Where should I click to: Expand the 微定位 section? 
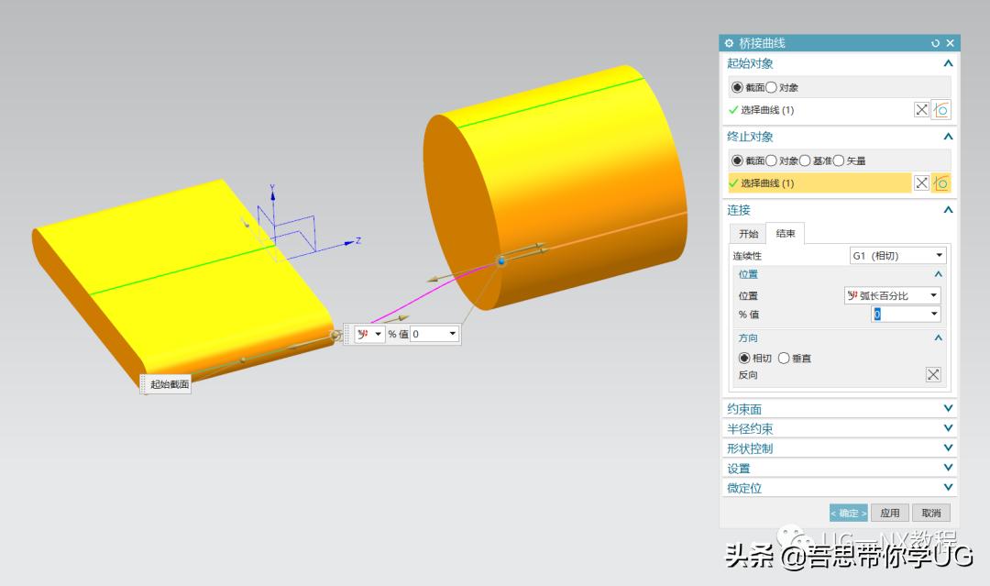948,488
